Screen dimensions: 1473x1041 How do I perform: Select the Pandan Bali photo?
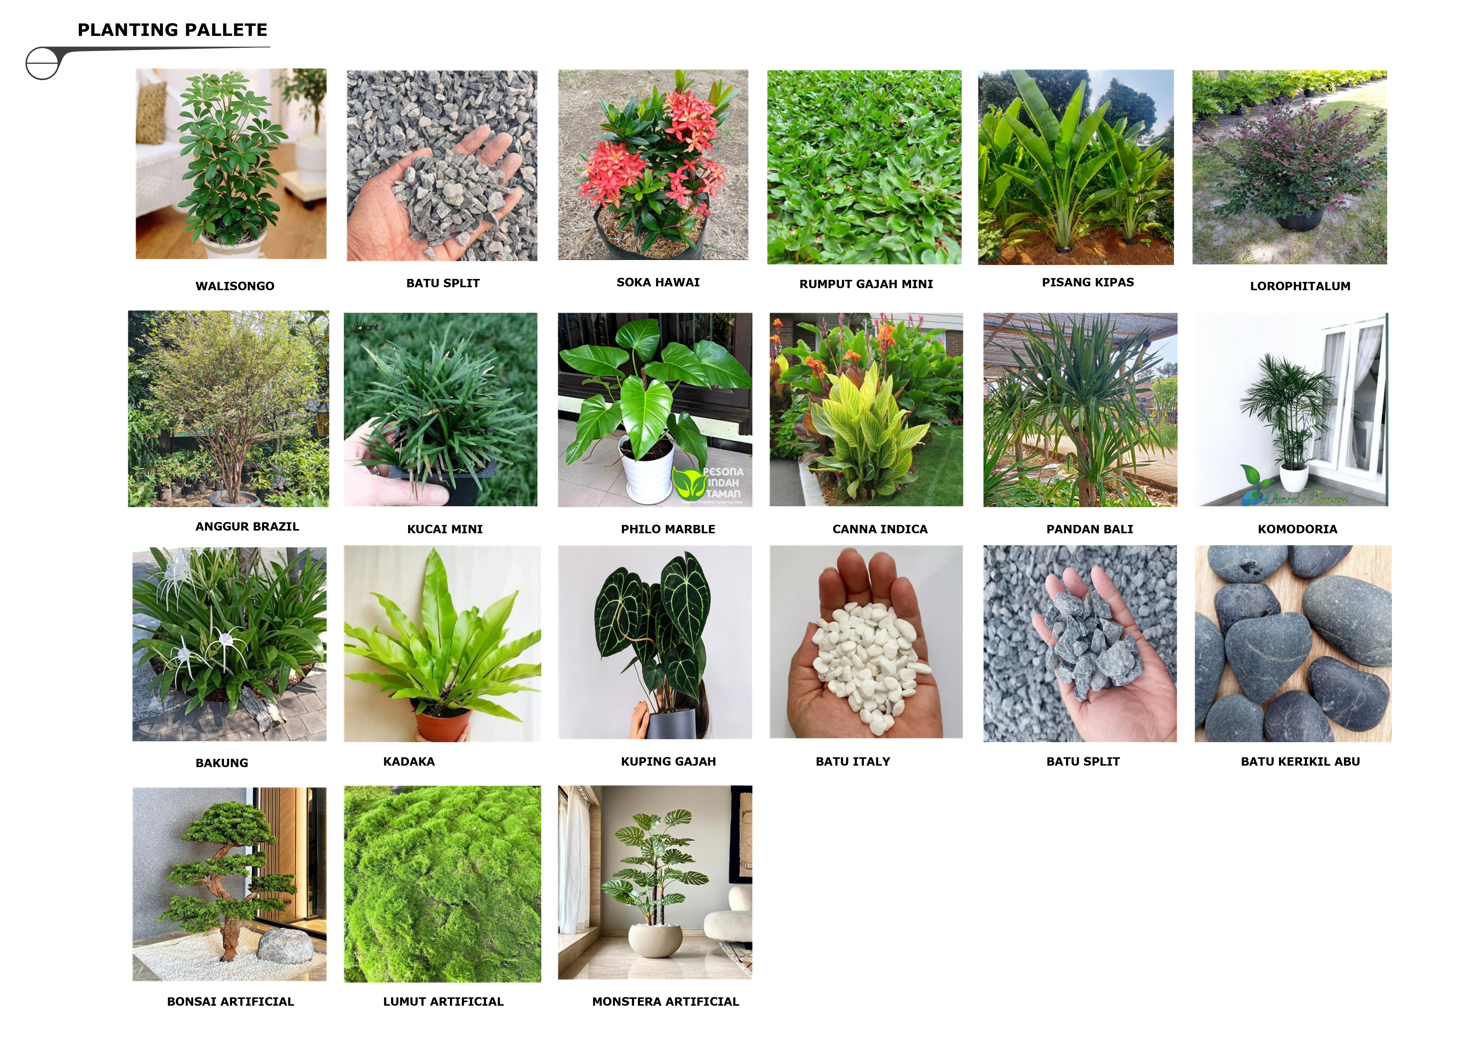[1080, 410]
